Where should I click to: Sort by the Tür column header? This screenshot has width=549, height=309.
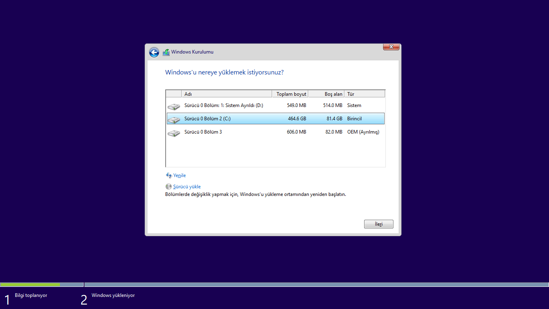365,94
